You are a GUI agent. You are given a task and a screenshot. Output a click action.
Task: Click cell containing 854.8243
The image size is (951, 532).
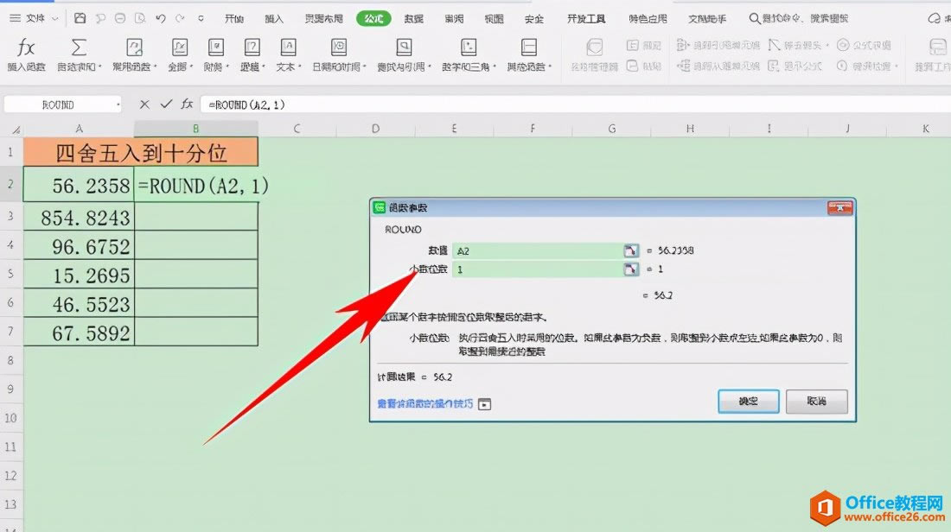pos(79,217)
